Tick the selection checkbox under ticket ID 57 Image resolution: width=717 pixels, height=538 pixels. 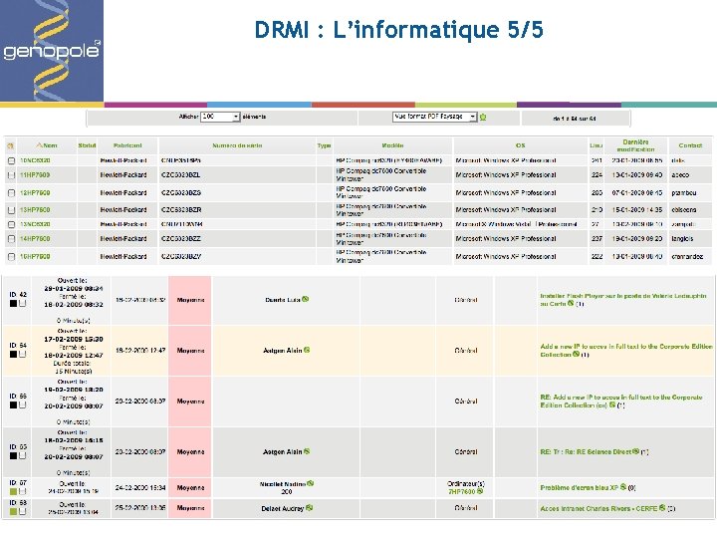pos(22,491)
